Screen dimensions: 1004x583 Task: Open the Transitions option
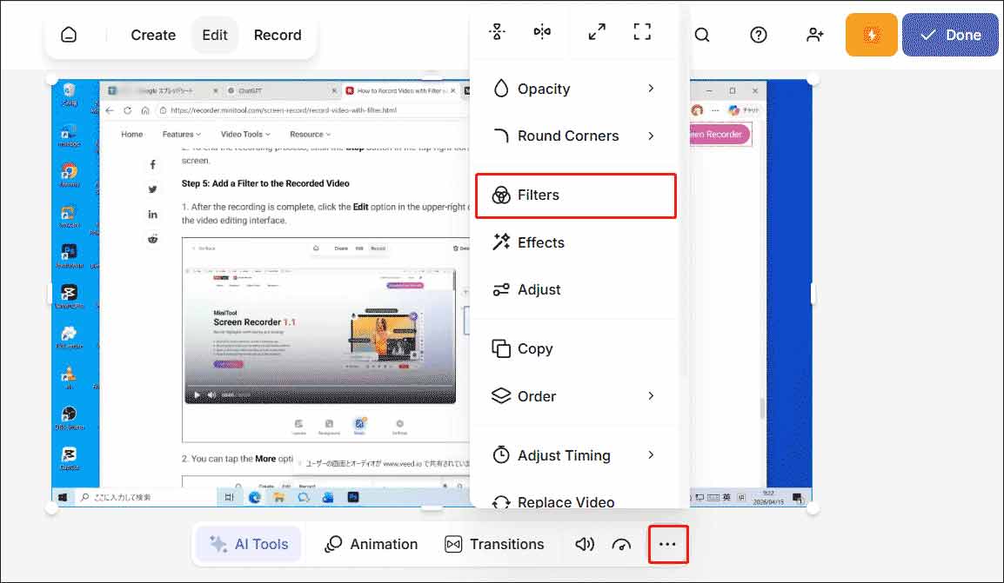[494, 544]
